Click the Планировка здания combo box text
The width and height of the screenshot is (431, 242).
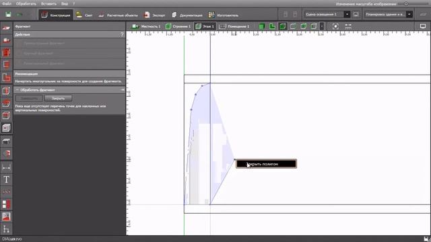tap(385, 14)
